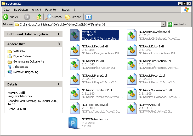Click the NCTAudioFile2.dll file name
The height and width of the screenshot is (136, 193).
(93, 61)
